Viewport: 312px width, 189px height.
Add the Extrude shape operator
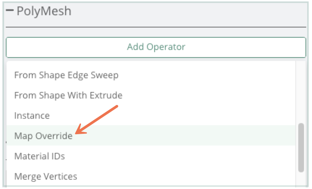(68, 96)
